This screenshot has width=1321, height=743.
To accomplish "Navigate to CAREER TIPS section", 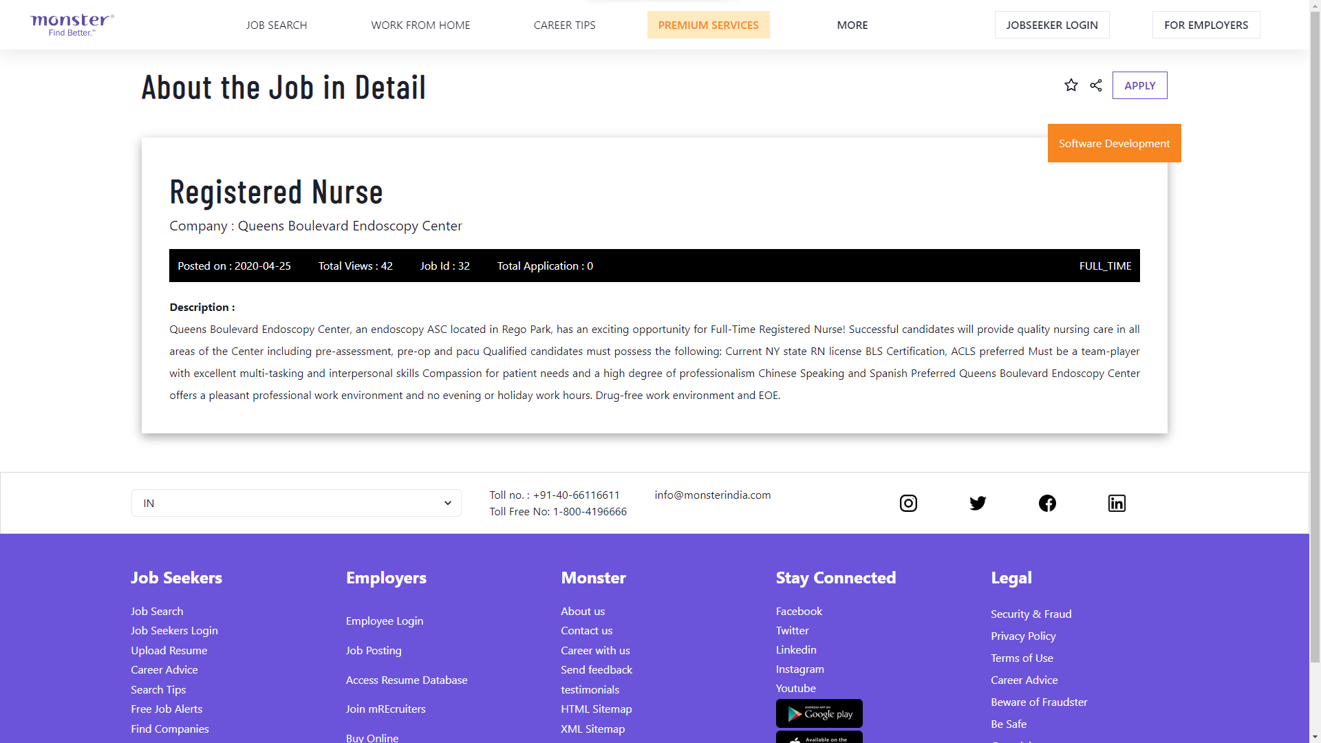I will 564,25.
